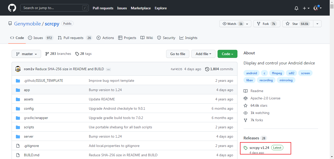334x159 pixels.
Task: Click the tag icon beside 28 tags
Action: (x=77, y=54)
